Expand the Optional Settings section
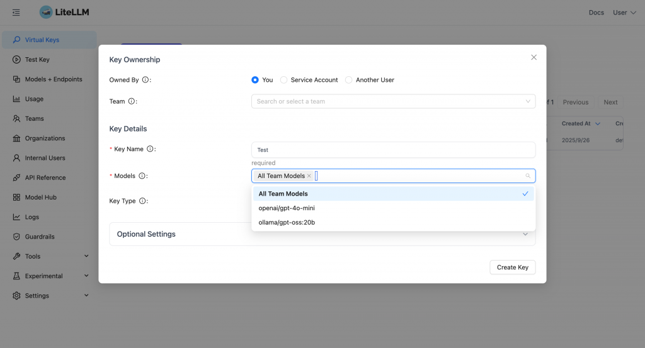 coord(322,234)
